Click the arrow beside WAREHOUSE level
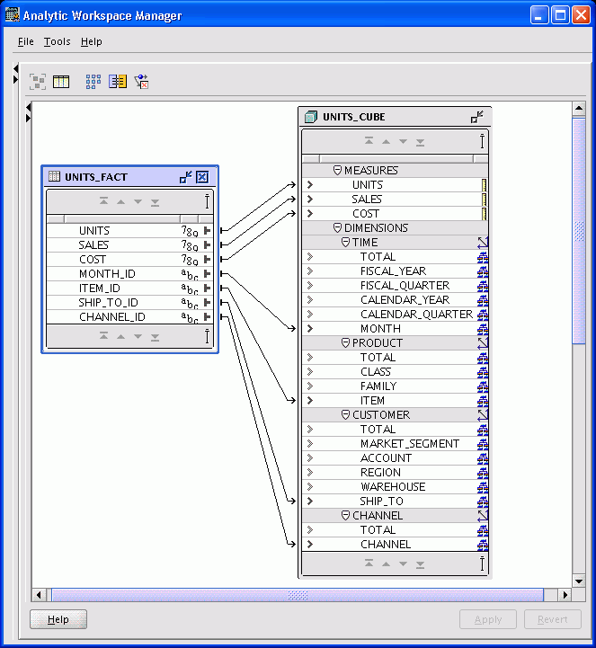 tap(310, 487)
